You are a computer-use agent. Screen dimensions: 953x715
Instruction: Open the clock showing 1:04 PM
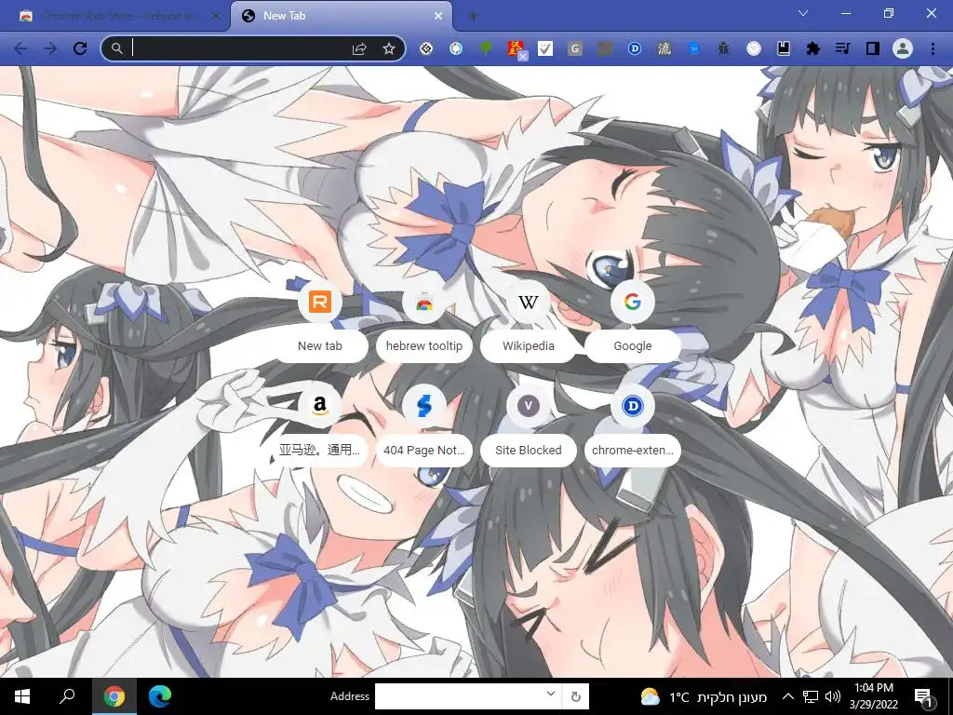(873, 696)
